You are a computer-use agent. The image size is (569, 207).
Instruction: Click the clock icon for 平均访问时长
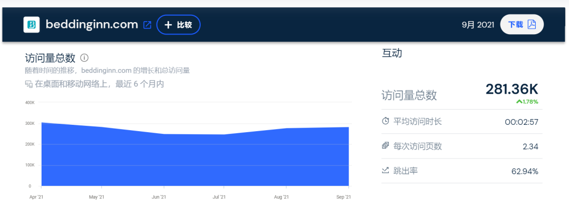[x=386, y=121]
